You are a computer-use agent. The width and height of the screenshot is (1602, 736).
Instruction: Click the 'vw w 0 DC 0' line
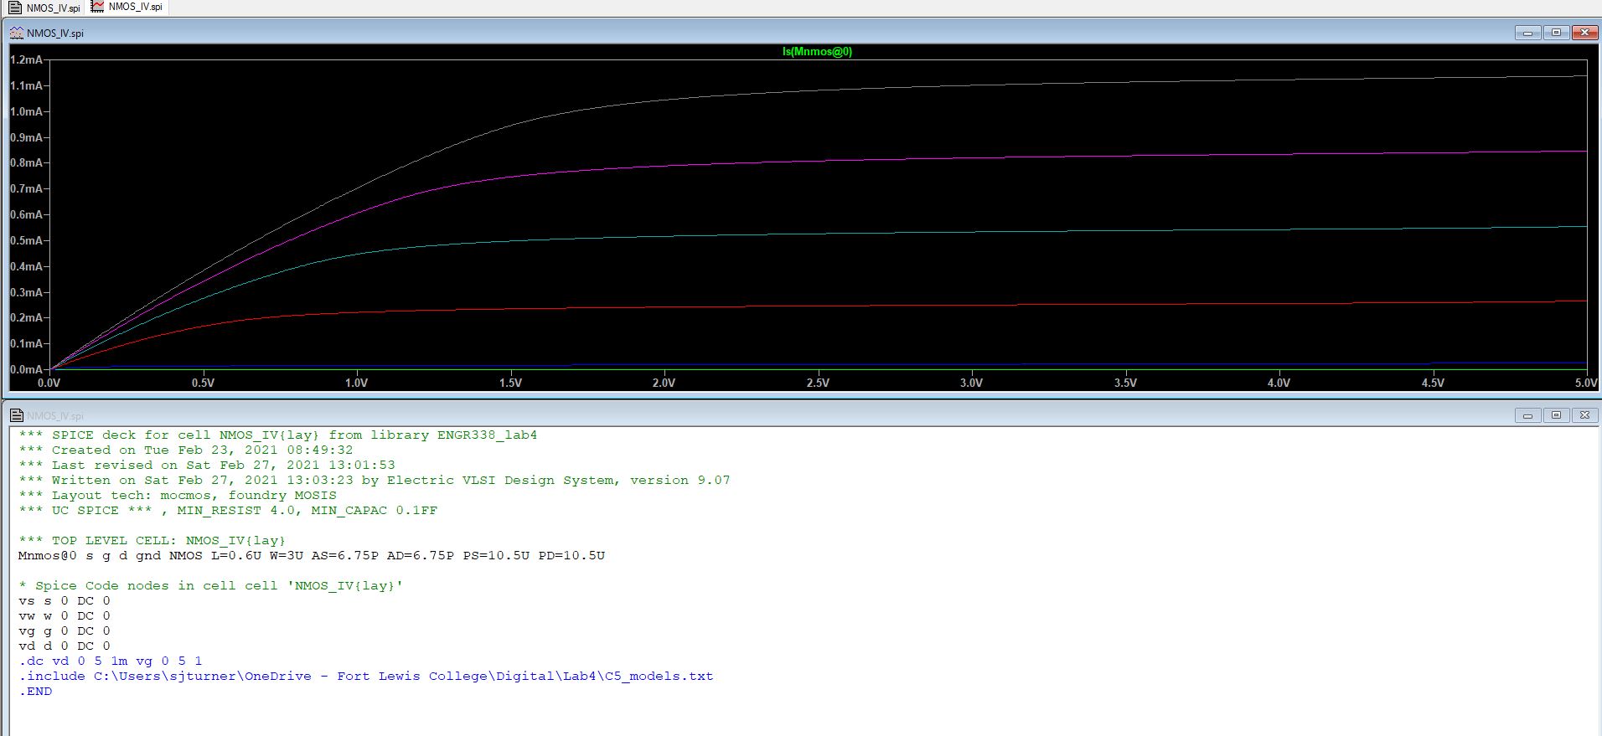(64, 616)
